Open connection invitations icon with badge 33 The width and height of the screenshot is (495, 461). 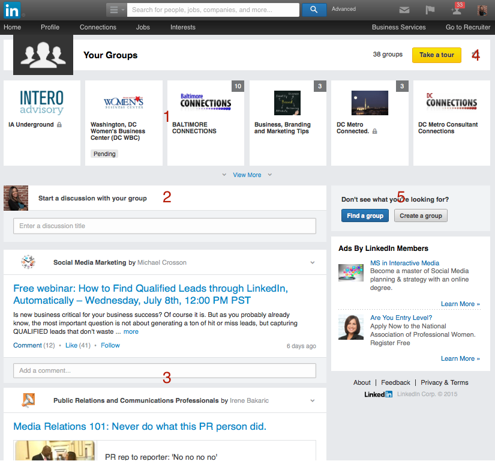(x=457, y=10)
